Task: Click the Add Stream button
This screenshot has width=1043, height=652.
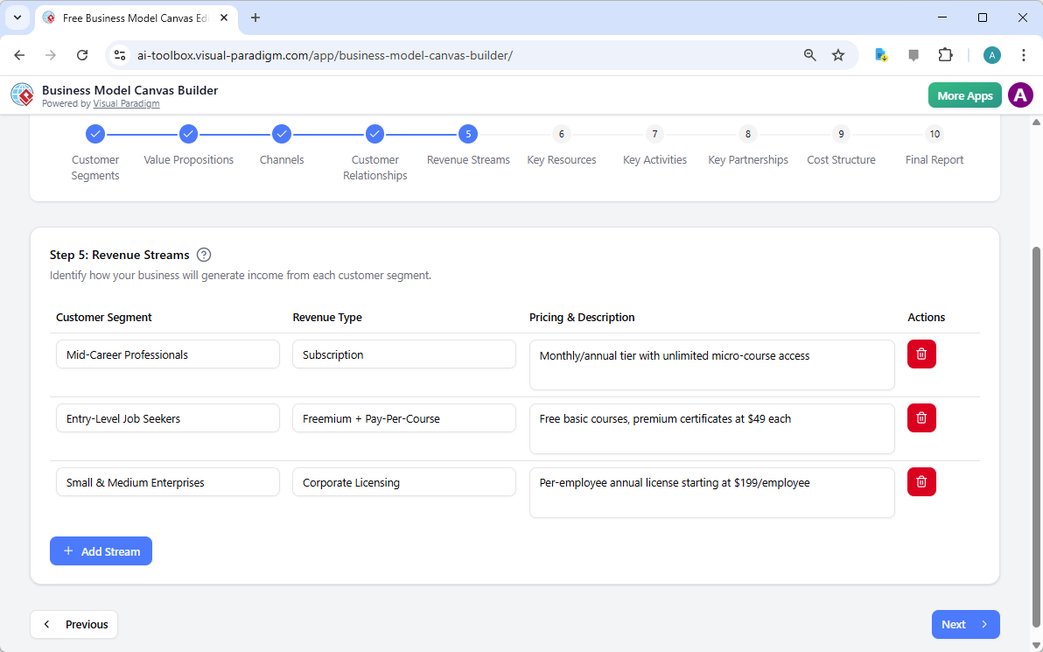Action: (x=101, y=550)
